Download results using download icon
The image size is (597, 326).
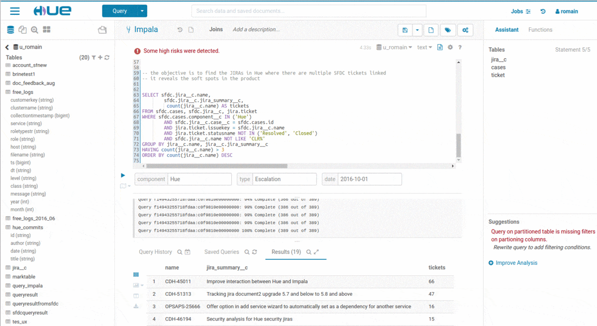tap(136, 306)
